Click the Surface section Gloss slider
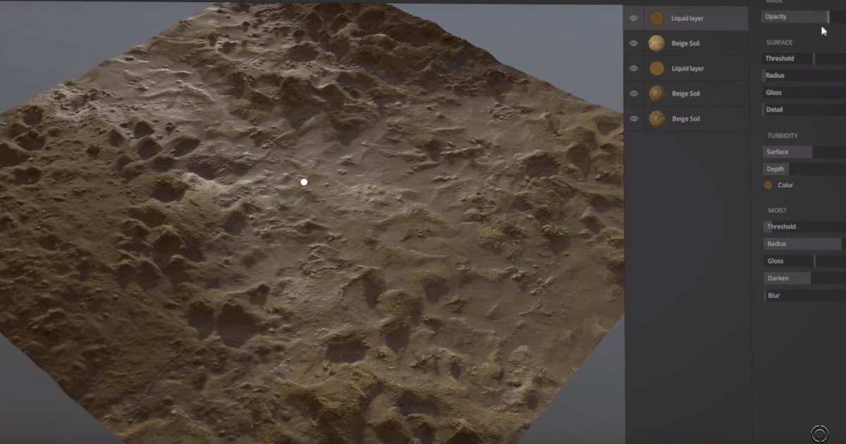Viewport: 846px width, 444px height. click(804, 92)
